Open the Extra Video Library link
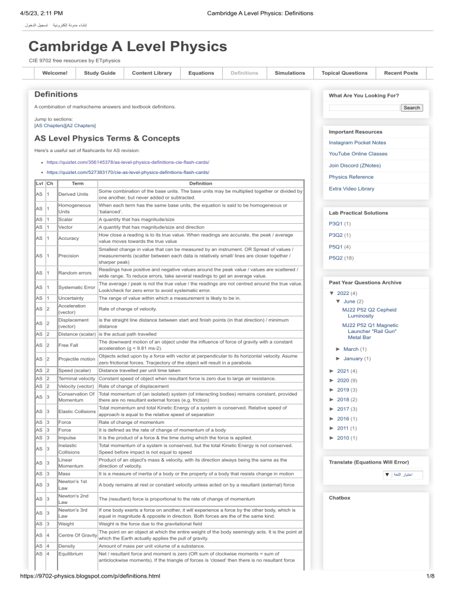This screenshot has width=455, height=590. coord(351,189)
